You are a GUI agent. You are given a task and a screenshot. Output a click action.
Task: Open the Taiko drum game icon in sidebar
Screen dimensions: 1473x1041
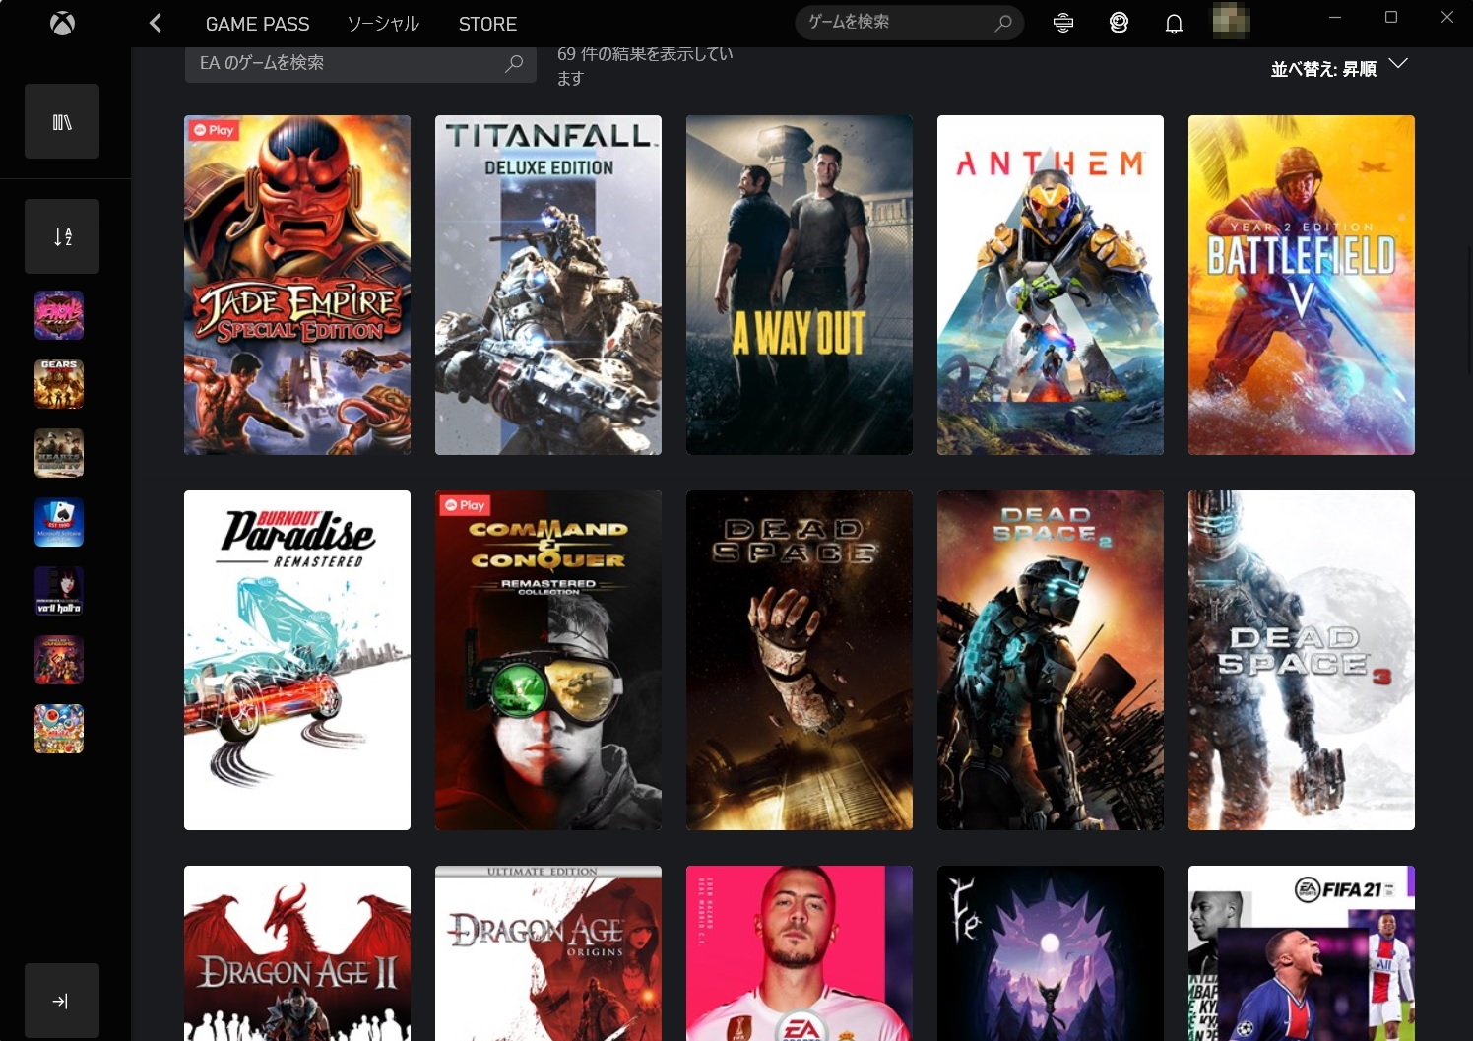[x=59, y=729]
